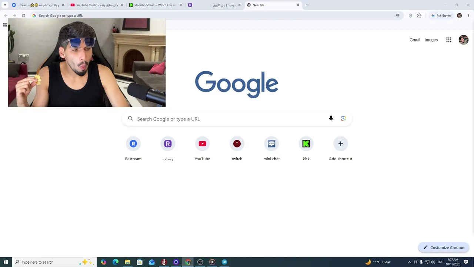Open the apps grid in bookmarks bar
Screen dimensions: 474x267
point(5,25)
